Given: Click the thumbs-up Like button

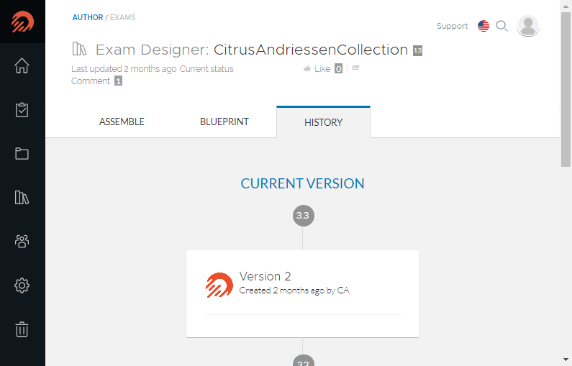Looking at the screenshot, I should point(317,68).
